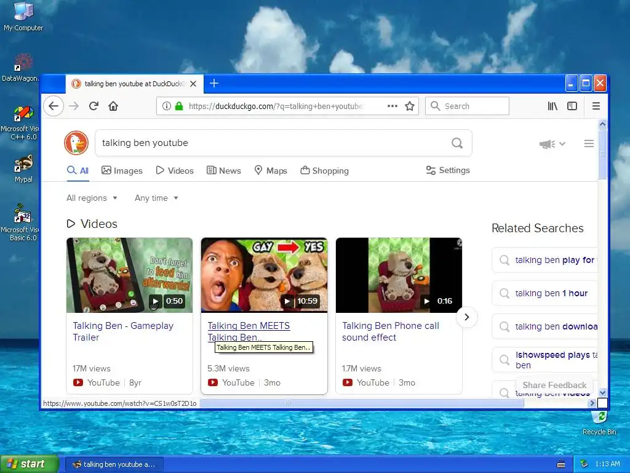The height and width of the screenshot is (473, 630).
Task: Select the Recycle Bin desktop icon
Action: 599,422
